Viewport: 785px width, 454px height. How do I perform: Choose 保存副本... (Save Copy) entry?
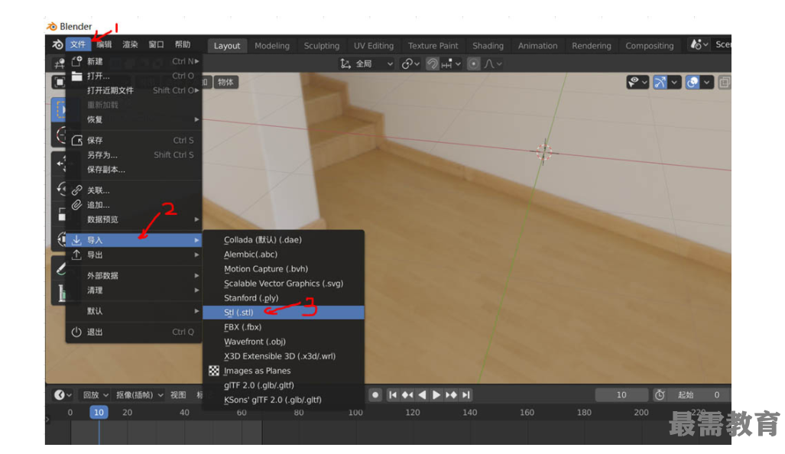point(135,170)
